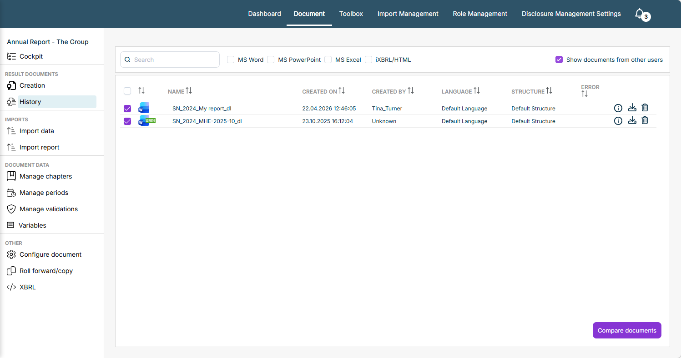Click the Manage chapters bookmark icon
This screenshot has height=358, width=681.
click(11, 176)
